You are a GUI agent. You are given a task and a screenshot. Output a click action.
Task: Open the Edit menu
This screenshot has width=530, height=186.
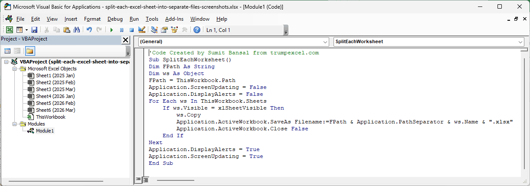[36, 19]
